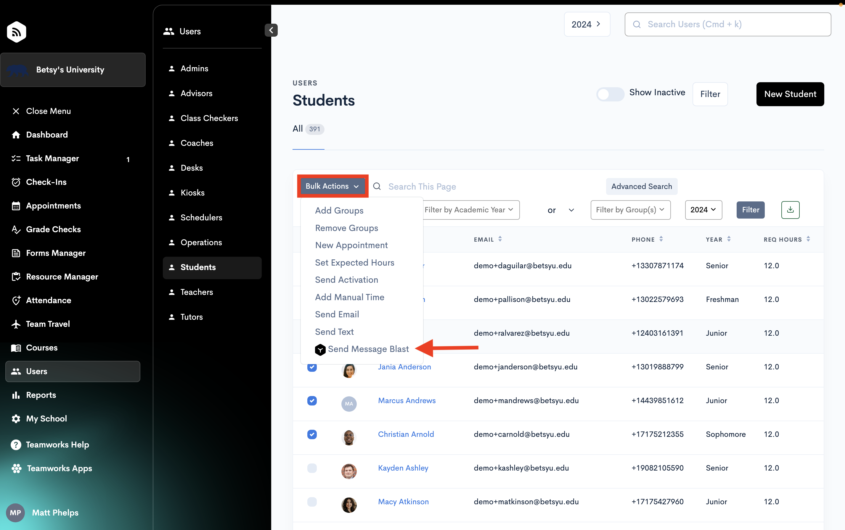845x530 pixels.
Task: Uncheck Marcus Andrews' row checkbox
Action: [x=311, y=400]
